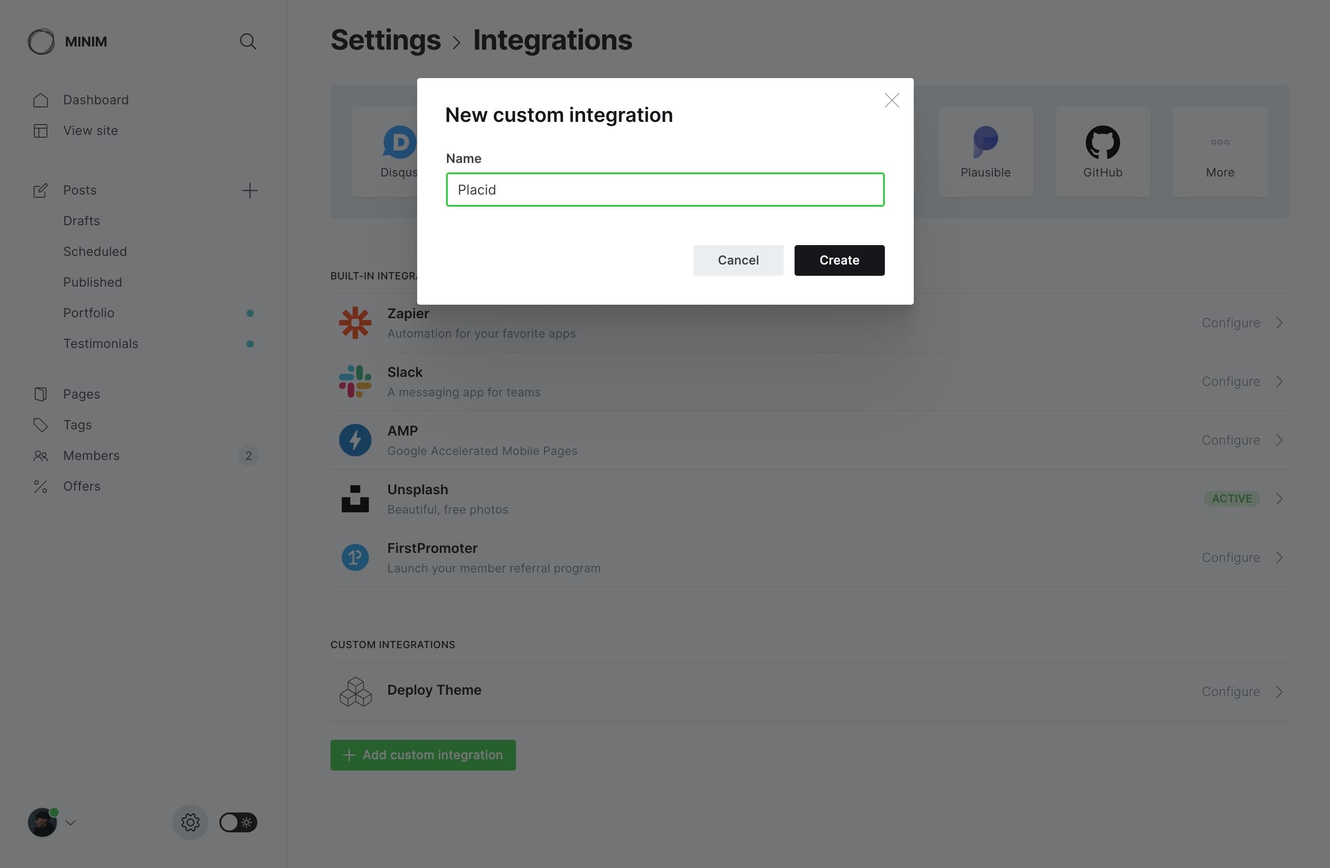Viewport: 1330px width, 868px height.
Task: Open the Members section in sidebar
Action: pos(91,456)
